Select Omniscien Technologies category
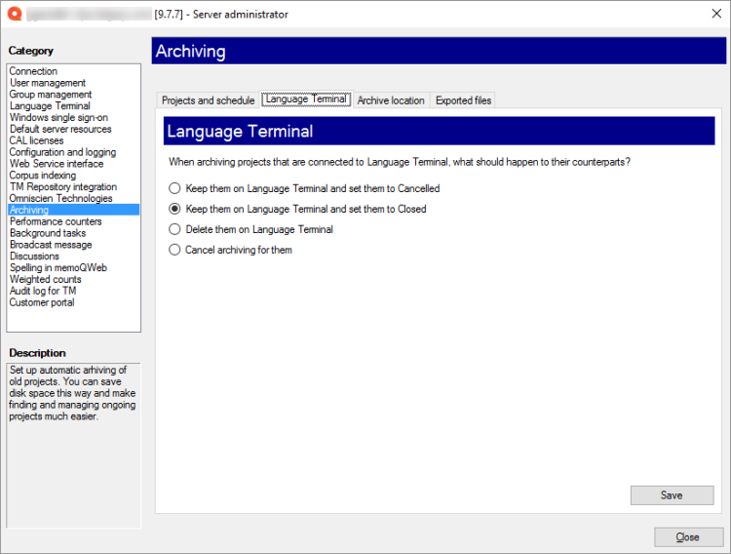Screen dimensions: 731x554 (74, 198)
